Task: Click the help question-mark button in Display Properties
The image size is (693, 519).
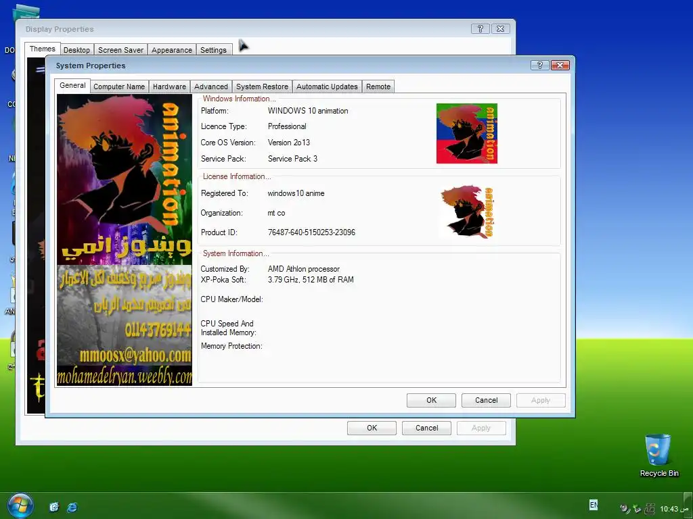Action: point(480,28)
